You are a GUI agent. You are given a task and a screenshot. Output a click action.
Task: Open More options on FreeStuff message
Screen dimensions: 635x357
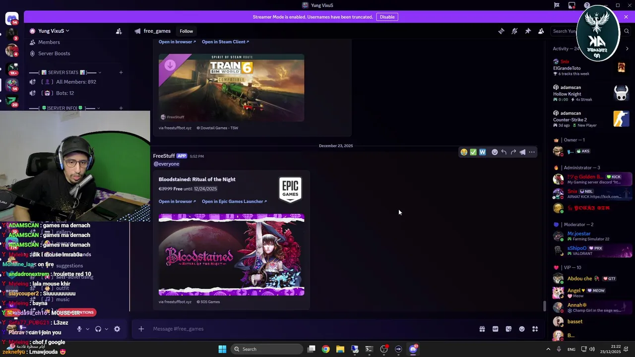point(532,152)
